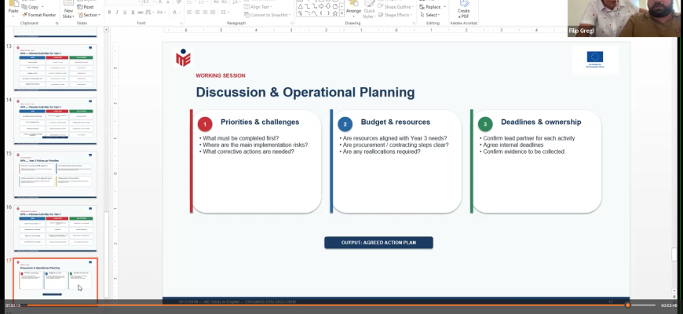
Task: Click the green number 3 circle
Action: point(485,124)
